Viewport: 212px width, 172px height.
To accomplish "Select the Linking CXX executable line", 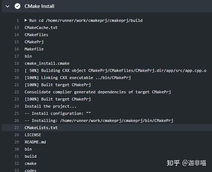I will [x=78, y=78].
